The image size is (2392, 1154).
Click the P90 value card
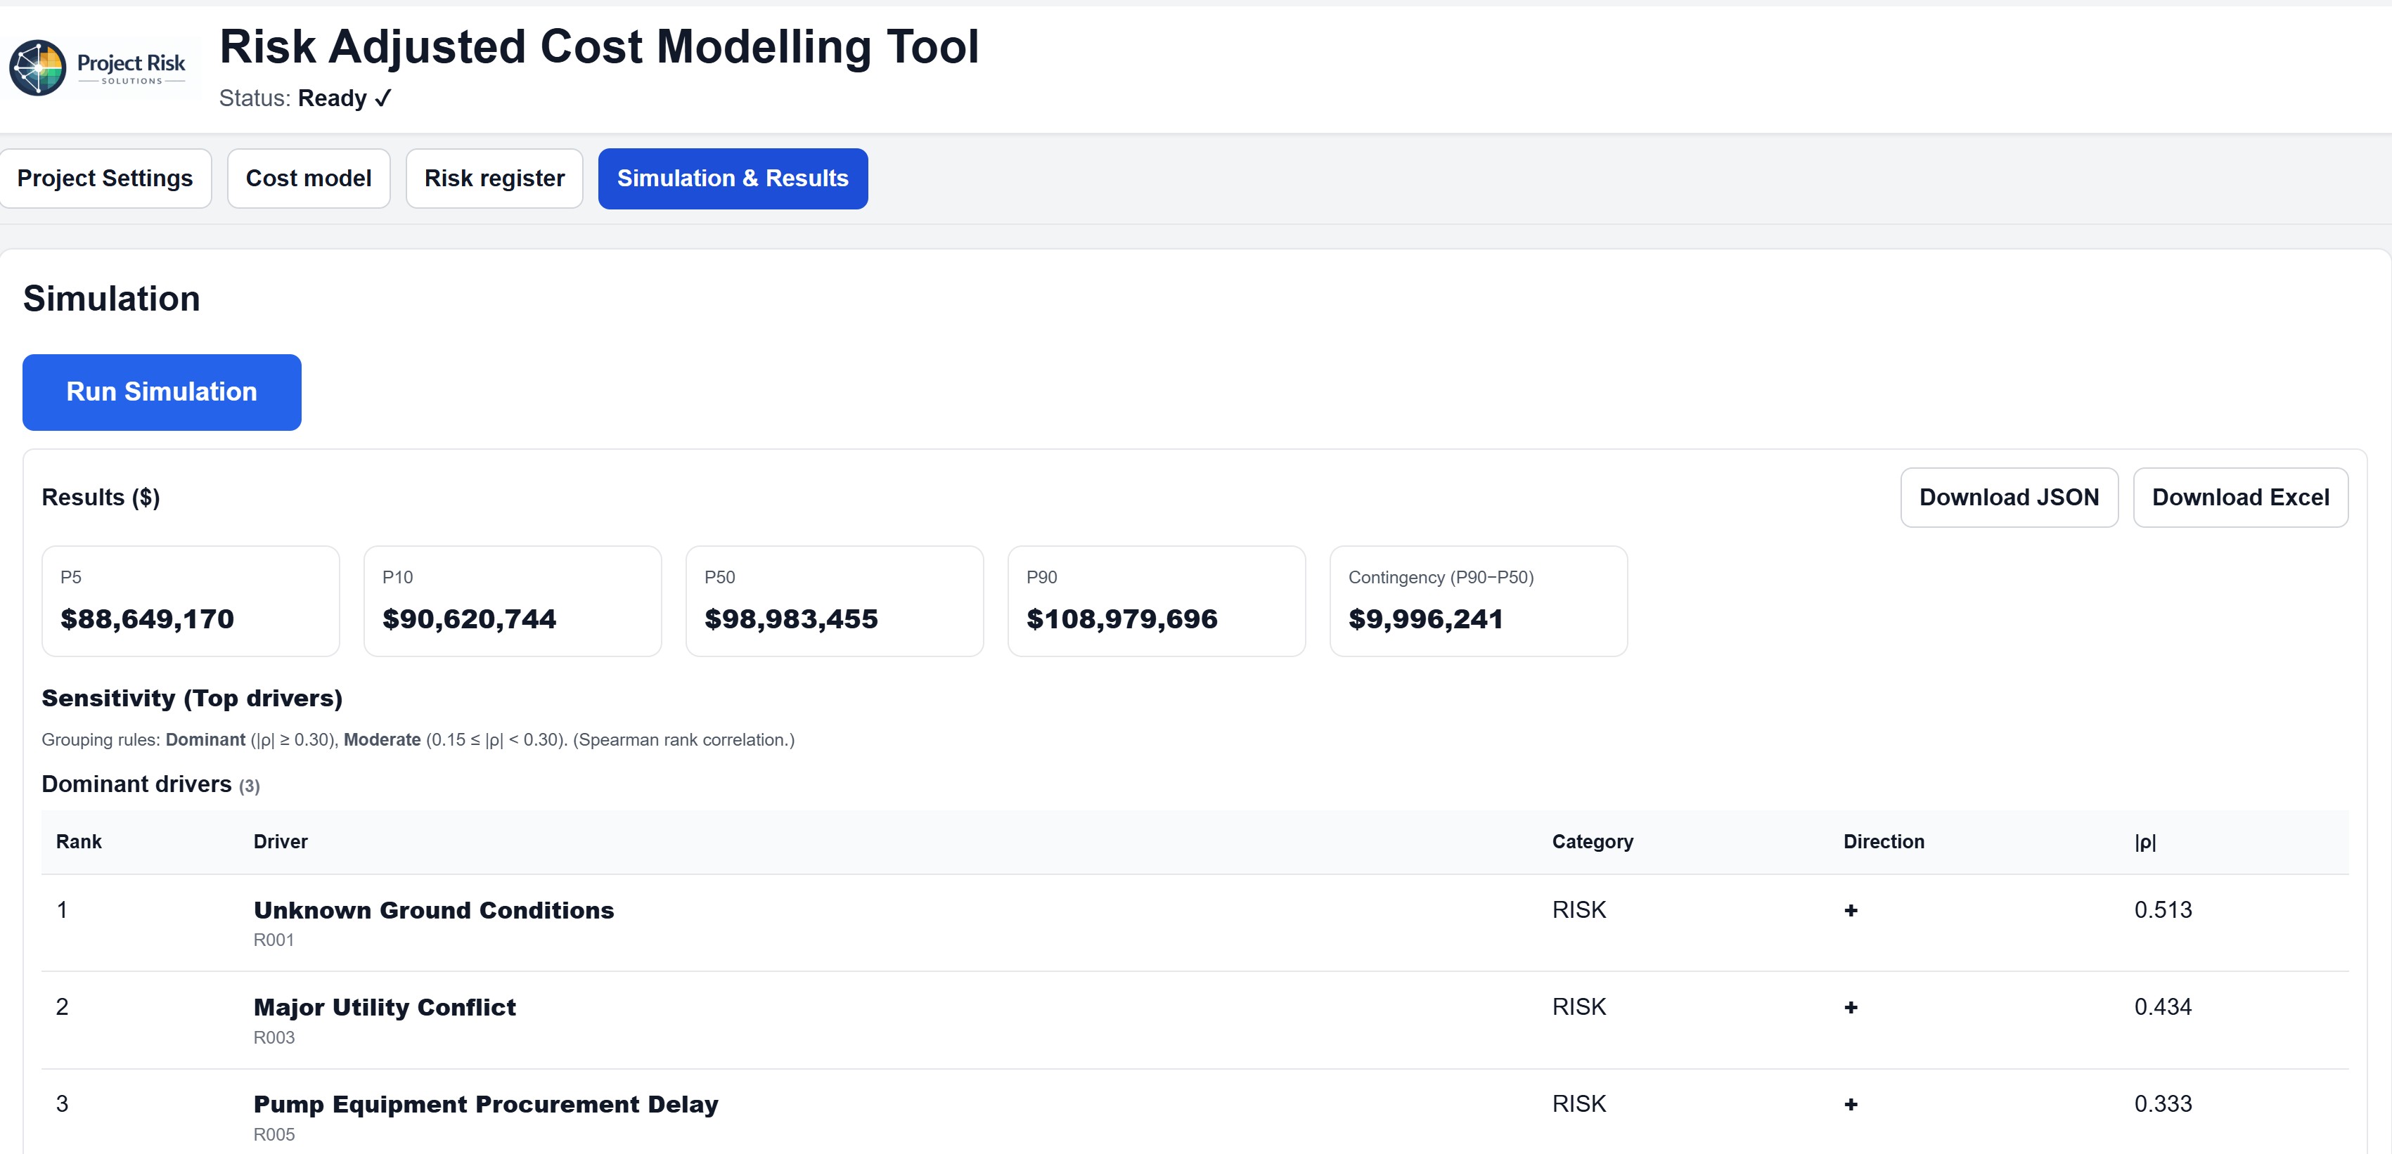(1156, 601)
